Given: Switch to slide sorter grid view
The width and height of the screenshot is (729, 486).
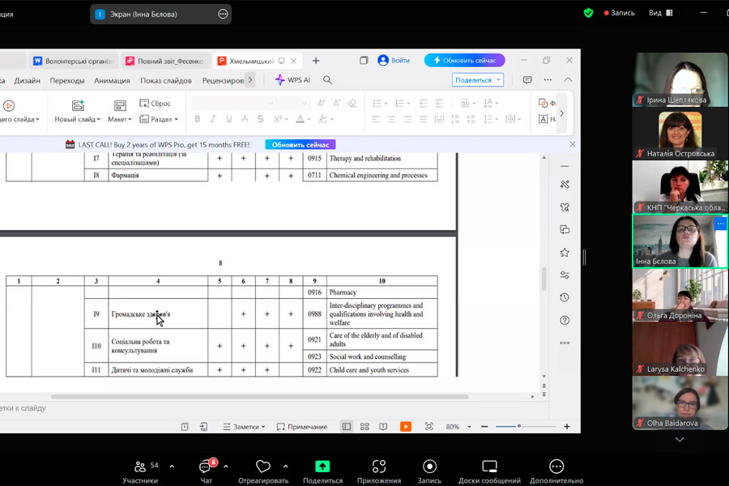Looking at the screenshot, I should point(364,427).
